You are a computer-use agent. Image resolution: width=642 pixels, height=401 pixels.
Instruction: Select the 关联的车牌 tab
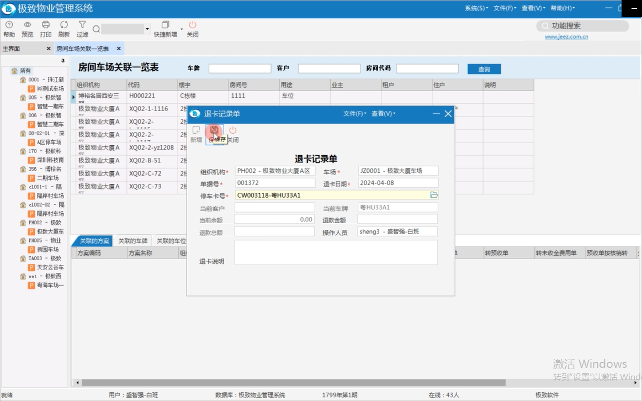[x=133, y=241]
